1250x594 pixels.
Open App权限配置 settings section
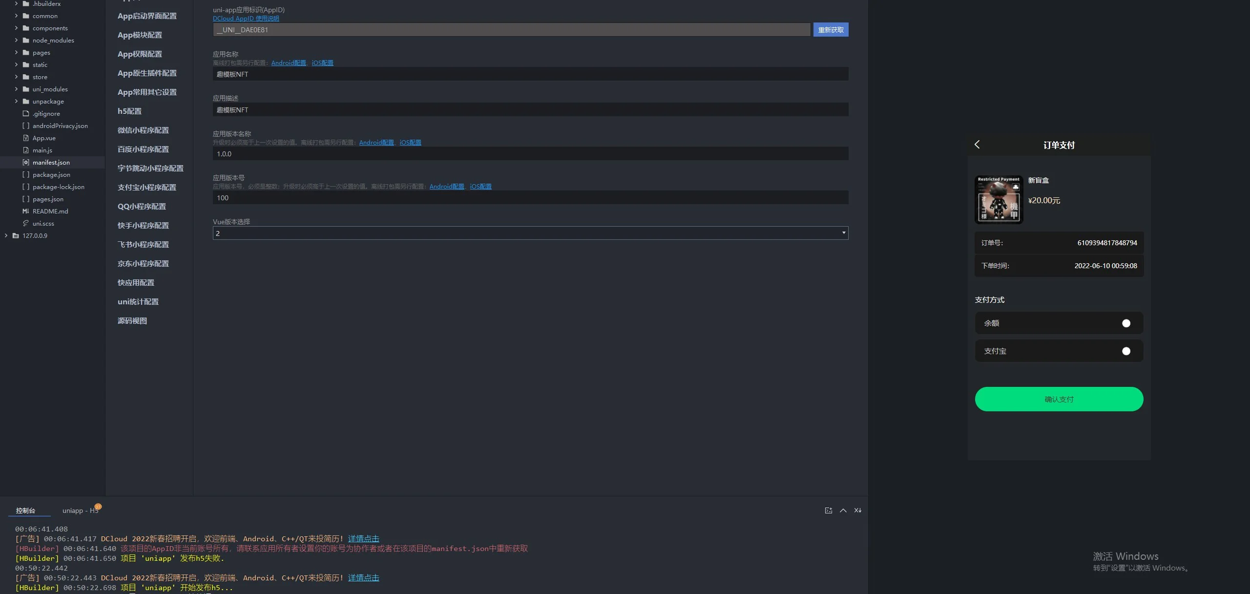pos(140,54)
